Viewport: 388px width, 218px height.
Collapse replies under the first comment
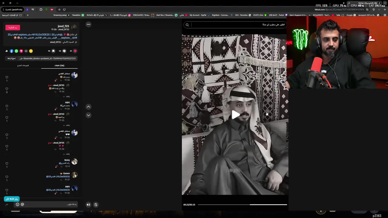(66, 97)
